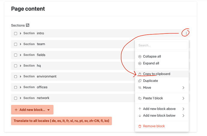Click the three-dot menu on intro section
207x136 pixels.
(x=186, y=33)
